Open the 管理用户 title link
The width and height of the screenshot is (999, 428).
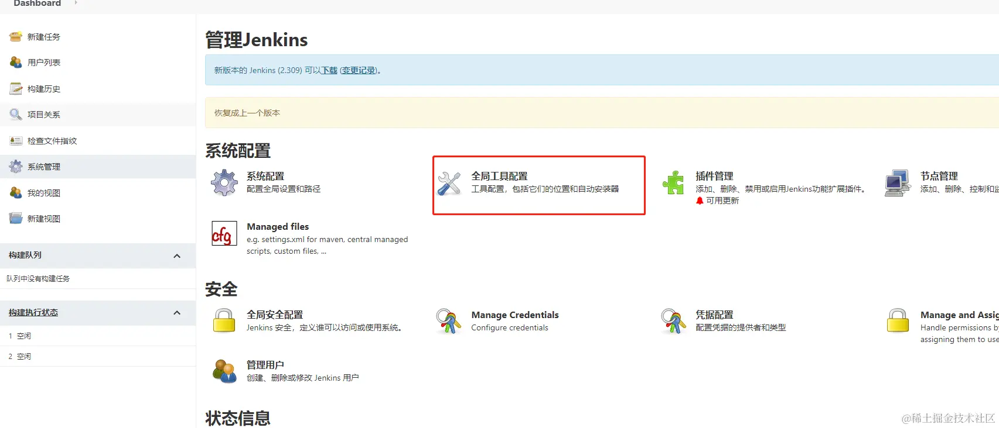click(x=265, y=365)
